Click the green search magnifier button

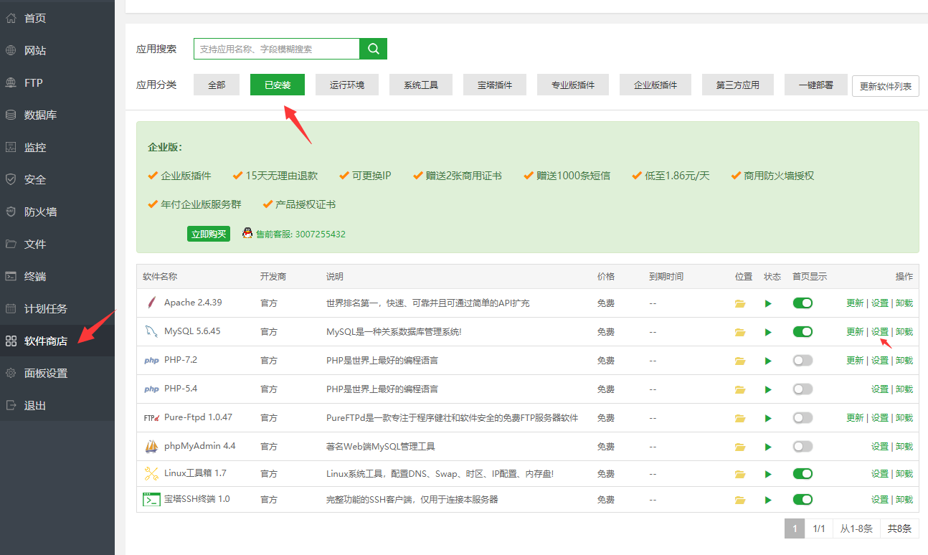(373, 49)
